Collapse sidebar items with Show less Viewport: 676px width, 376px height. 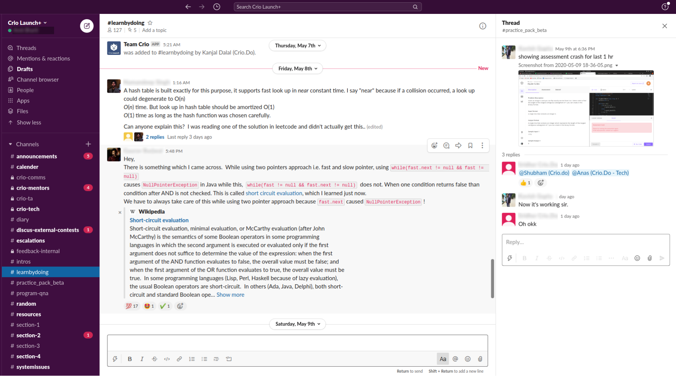(x=29, y=122)
